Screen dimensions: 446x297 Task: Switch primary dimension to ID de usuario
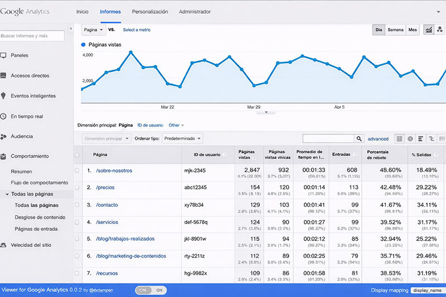coord(151,125)
